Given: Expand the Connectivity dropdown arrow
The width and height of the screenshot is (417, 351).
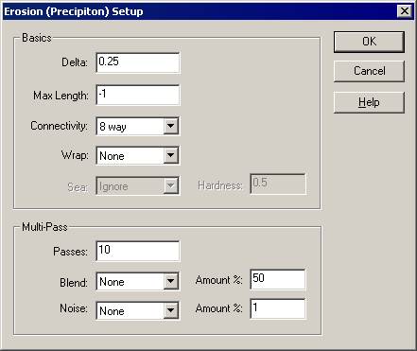Looking at the screenshot, I should pyautogui.click(x=170, y=126).
